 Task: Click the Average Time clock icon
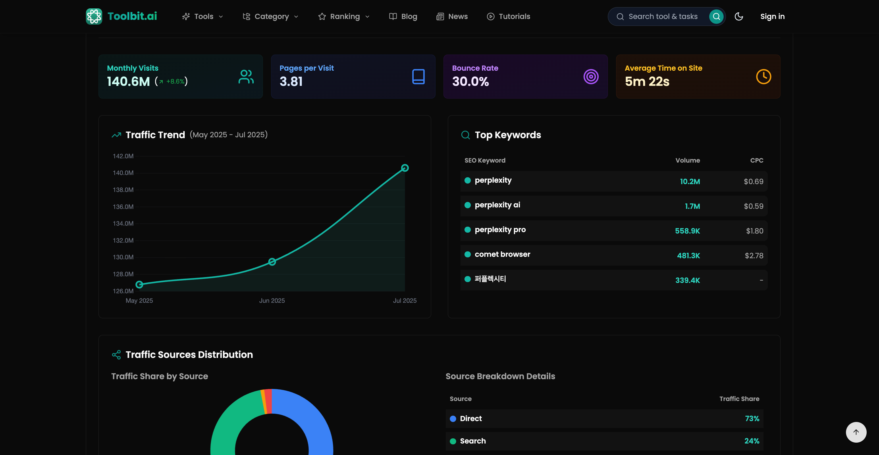click(763, 77)
